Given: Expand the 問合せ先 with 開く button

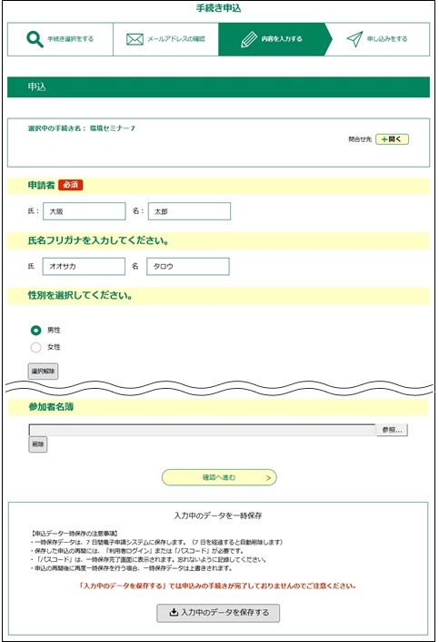Looking at the screenshot, I should point(392,139).
